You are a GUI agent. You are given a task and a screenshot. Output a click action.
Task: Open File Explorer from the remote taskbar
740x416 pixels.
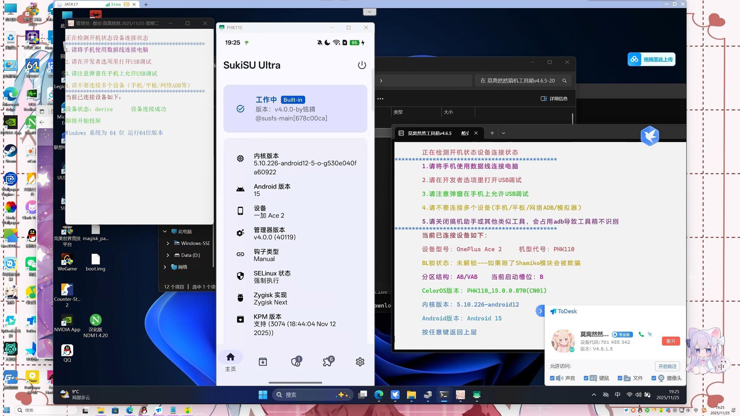pos(411,395)
